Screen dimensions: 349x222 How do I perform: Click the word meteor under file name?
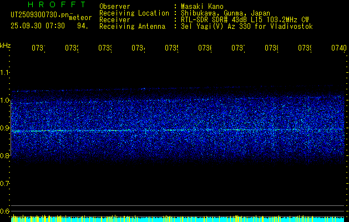80,18
